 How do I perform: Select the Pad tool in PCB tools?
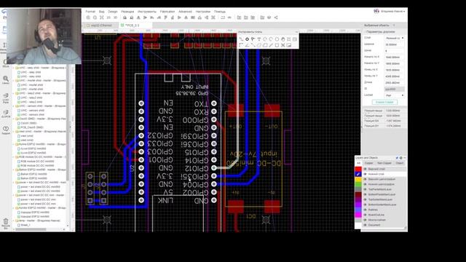point(247,39)
